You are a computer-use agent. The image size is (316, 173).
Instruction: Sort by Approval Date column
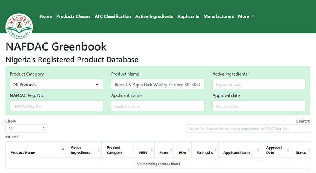(x=276, y=150)
